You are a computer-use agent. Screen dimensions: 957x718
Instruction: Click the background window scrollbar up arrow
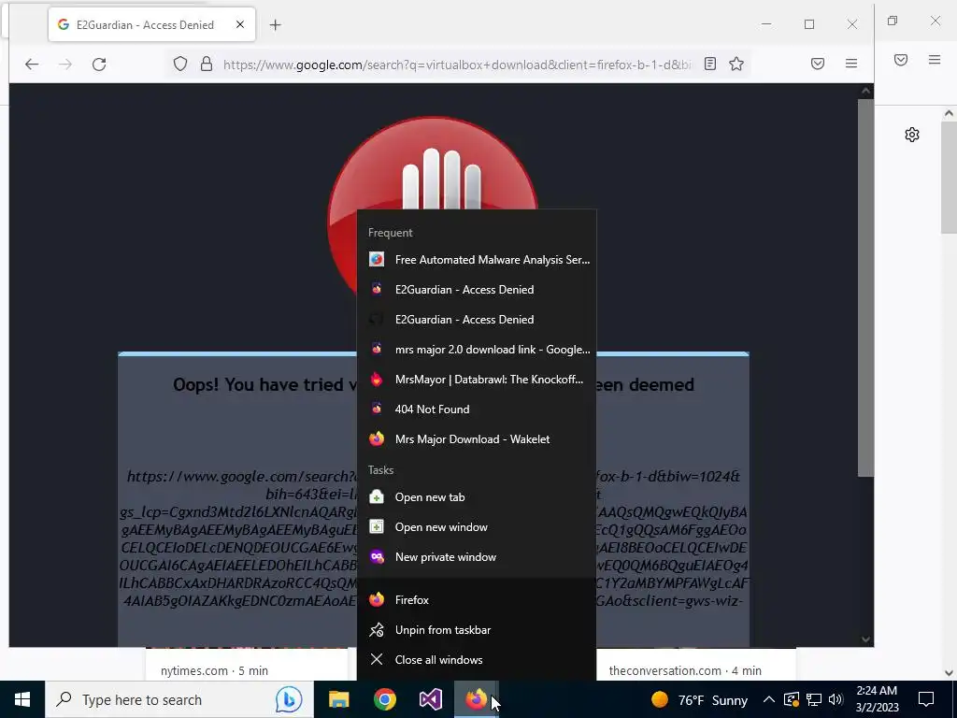[949, 113]
